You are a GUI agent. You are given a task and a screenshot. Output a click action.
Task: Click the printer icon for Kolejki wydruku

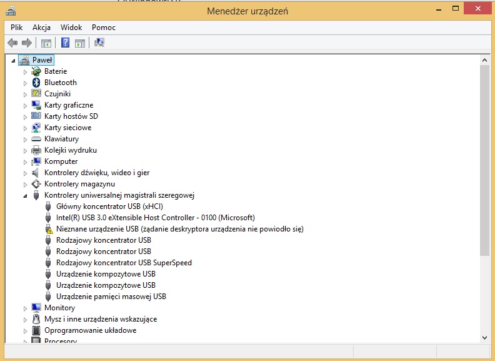(36, 150)
